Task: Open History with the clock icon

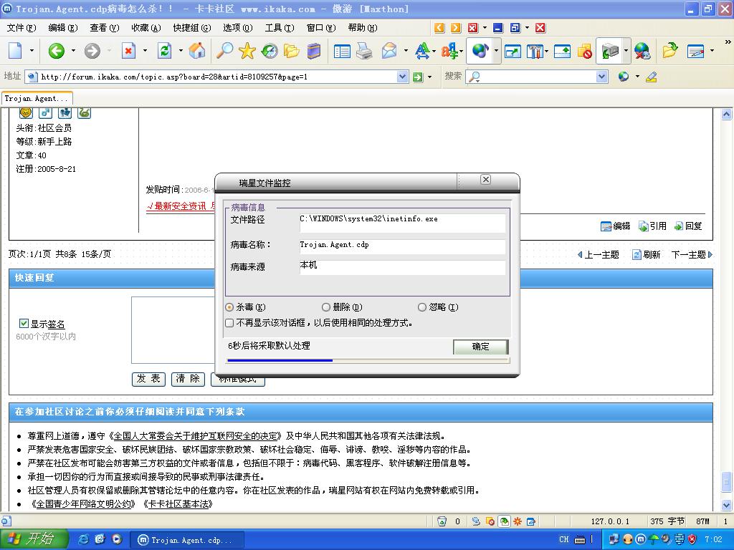Action: 270,51
